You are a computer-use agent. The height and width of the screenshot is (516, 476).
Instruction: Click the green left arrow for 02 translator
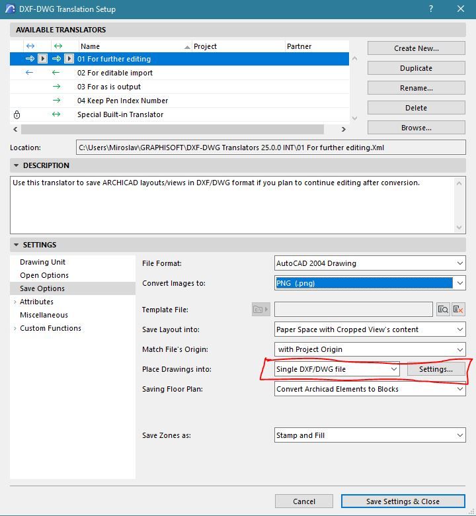(56, 72)
